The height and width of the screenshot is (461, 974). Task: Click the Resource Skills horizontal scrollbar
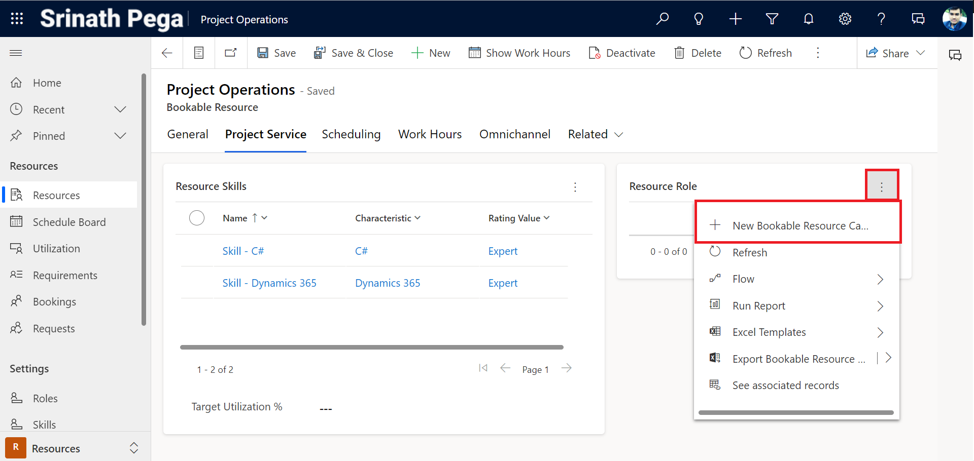(x=371, y=347)
